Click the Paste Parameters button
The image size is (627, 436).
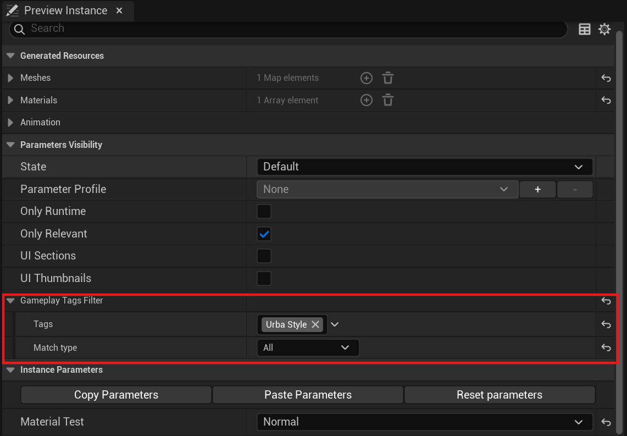[308, 395]
